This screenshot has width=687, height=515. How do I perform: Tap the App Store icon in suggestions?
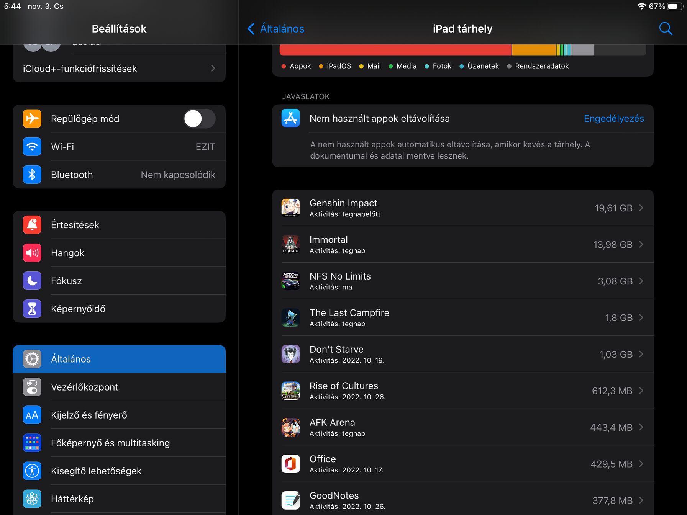click(291, 118)
